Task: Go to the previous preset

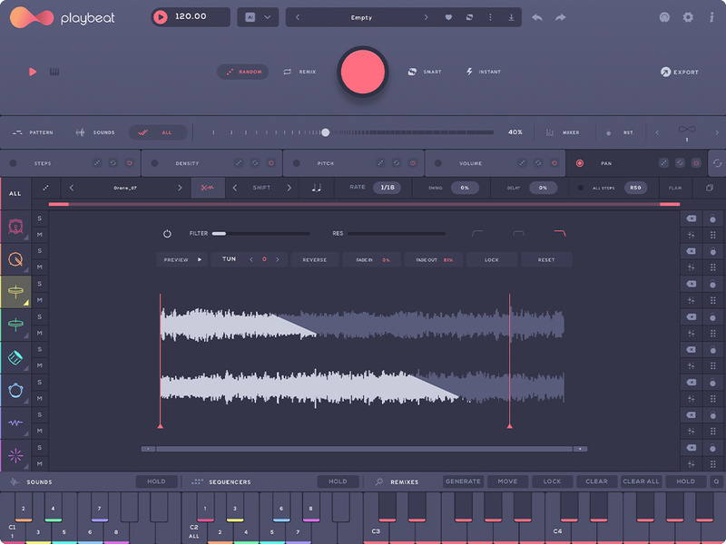Action: 298,17
